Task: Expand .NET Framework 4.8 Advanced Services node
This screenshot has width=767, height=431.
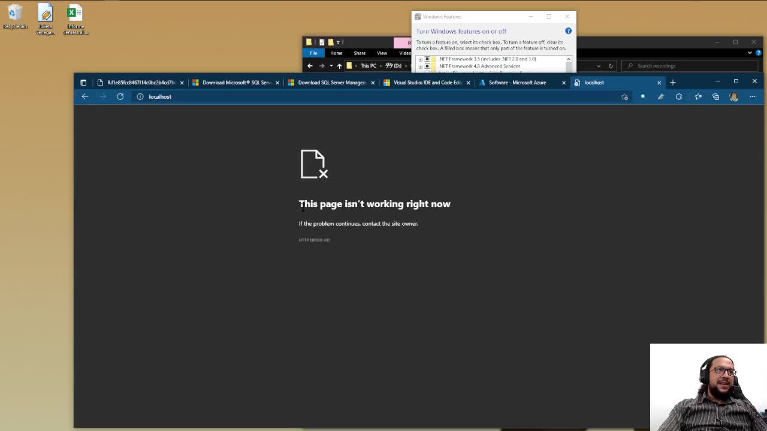Action: click(420, 66)
